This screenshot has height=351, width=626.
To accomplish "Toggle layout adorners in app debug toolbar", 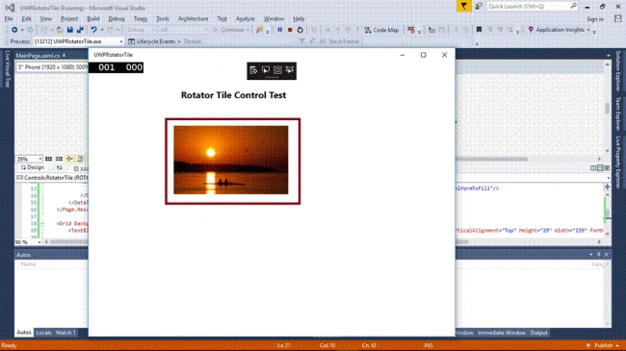I will (277, 70).
